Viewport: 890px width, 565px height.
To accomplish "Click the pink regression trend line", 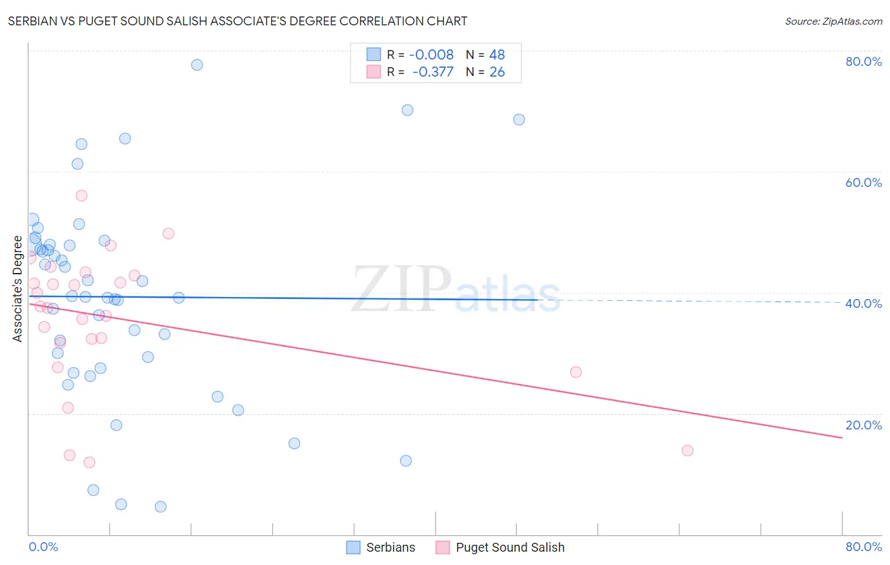I will click(436, 371).
